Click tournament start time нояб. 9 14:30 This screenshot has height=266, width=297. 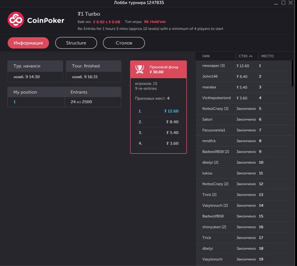[26, 77]
